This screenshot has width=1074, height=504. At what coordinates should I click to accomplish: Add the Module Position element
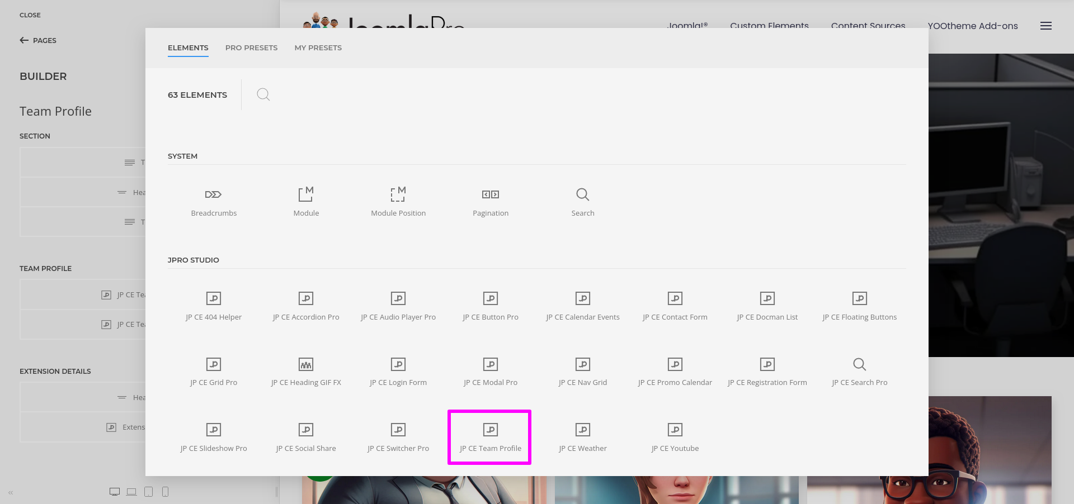coord(398,202)
